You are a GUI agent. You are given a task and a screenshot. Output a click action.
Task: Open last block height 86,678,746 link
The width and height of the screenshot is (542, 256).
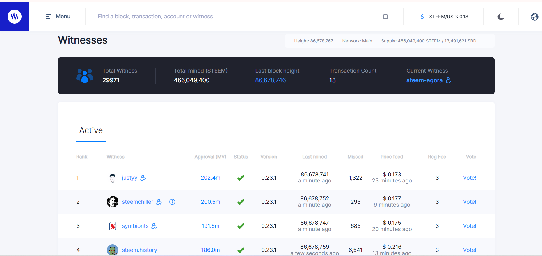pyautogui.click(x=271, y=80)
